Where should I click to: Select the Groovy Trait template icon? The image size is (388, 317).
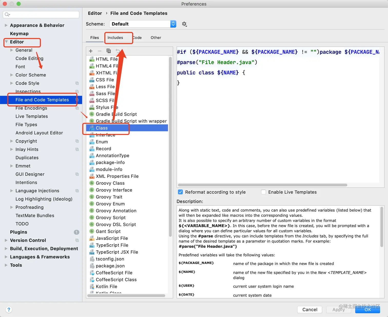(x=92, y=197)
